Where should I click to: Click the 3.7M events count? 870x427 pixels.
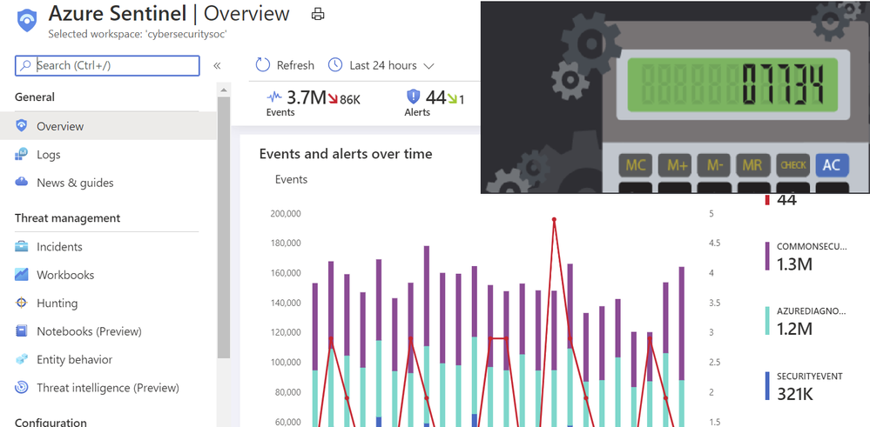[x=307, y=98]
